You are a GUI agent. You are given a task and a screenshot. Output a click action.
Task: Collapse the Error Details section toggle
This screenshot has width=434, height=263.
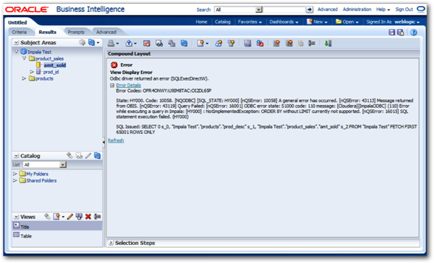[112, 85]
